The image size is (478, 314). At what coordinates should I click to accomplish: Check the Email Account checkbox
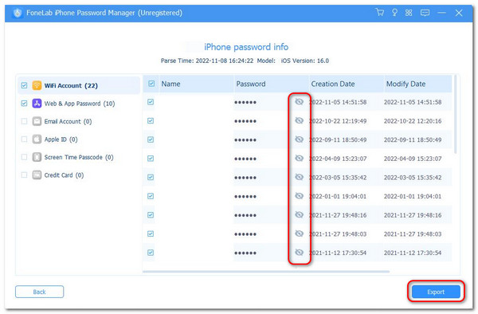pos(24,121)
